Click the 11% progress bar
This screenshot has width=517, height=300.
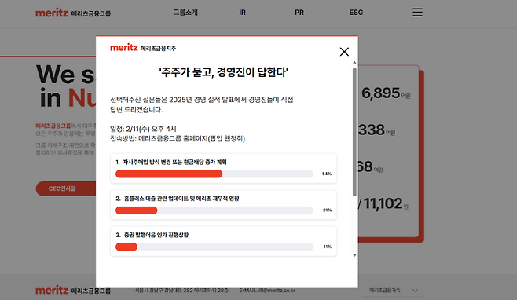point(214,247)
